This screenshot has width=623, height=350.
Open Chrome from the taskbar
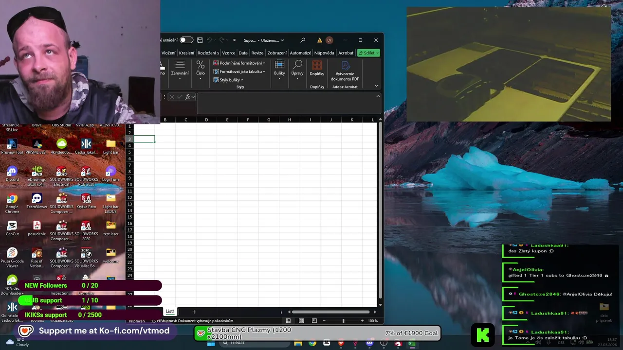pyautogui.click(x=312, y=344)
